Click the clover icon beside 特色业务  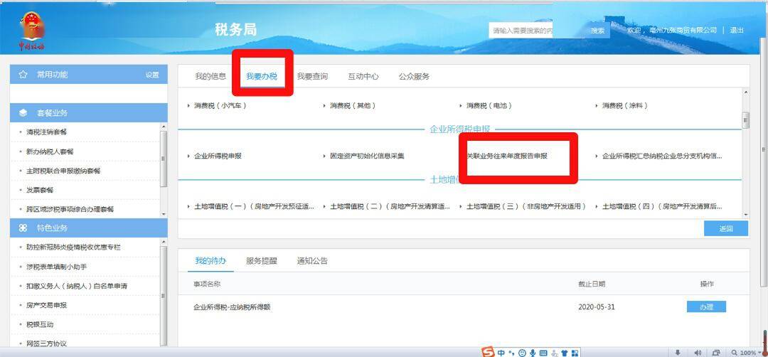tap(23, 228)
